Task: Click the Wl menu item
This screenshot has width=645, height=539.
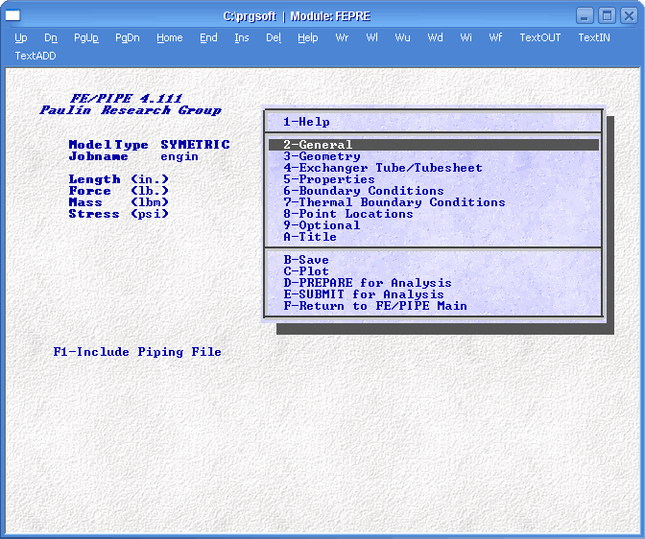Action: (x=371, y=37)
